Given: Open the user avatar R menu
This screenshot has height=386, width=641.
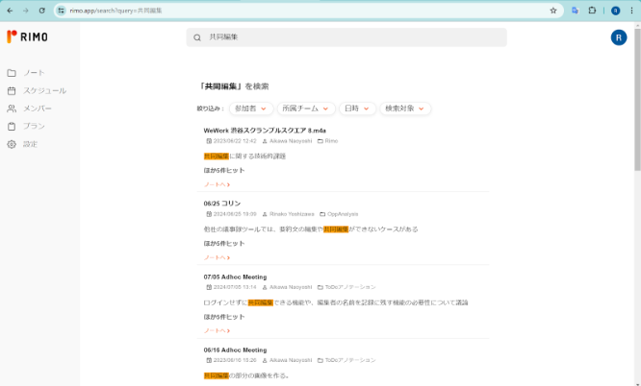Looking at the screenshot, I should pos(618,37).
